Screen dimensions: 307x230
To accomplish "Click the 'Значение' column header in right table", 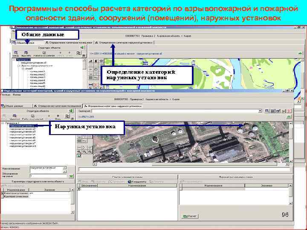I will [266, 185].
